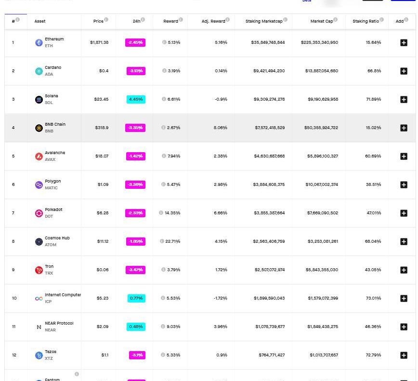
Task: Click the Cardano ADA logo icon
Action: (39, 71)
